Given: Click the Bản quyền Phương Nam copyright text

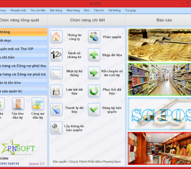Looking at the screenshot, I should pyautogui.click(x=87, y=162).
